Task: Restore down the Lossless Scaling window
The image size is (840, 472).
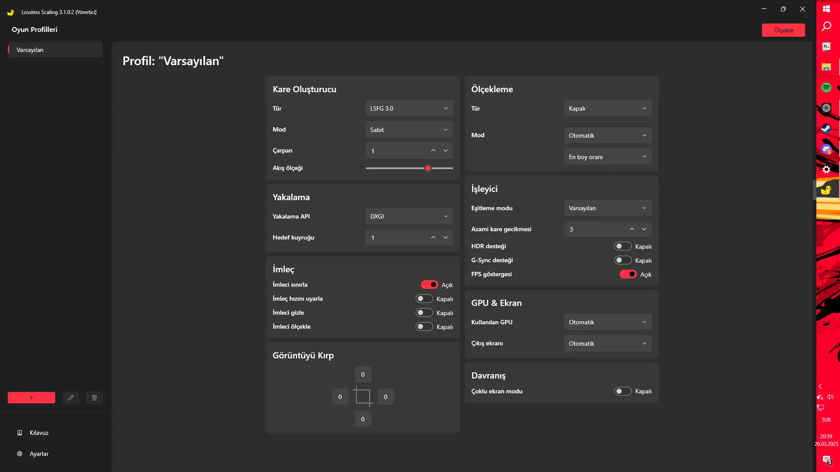Action: [783, 9]
